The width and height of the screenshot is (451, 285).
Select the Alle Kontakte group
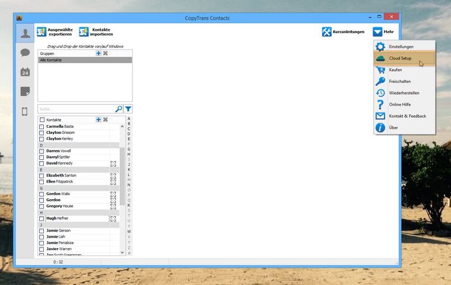point(85,60)
